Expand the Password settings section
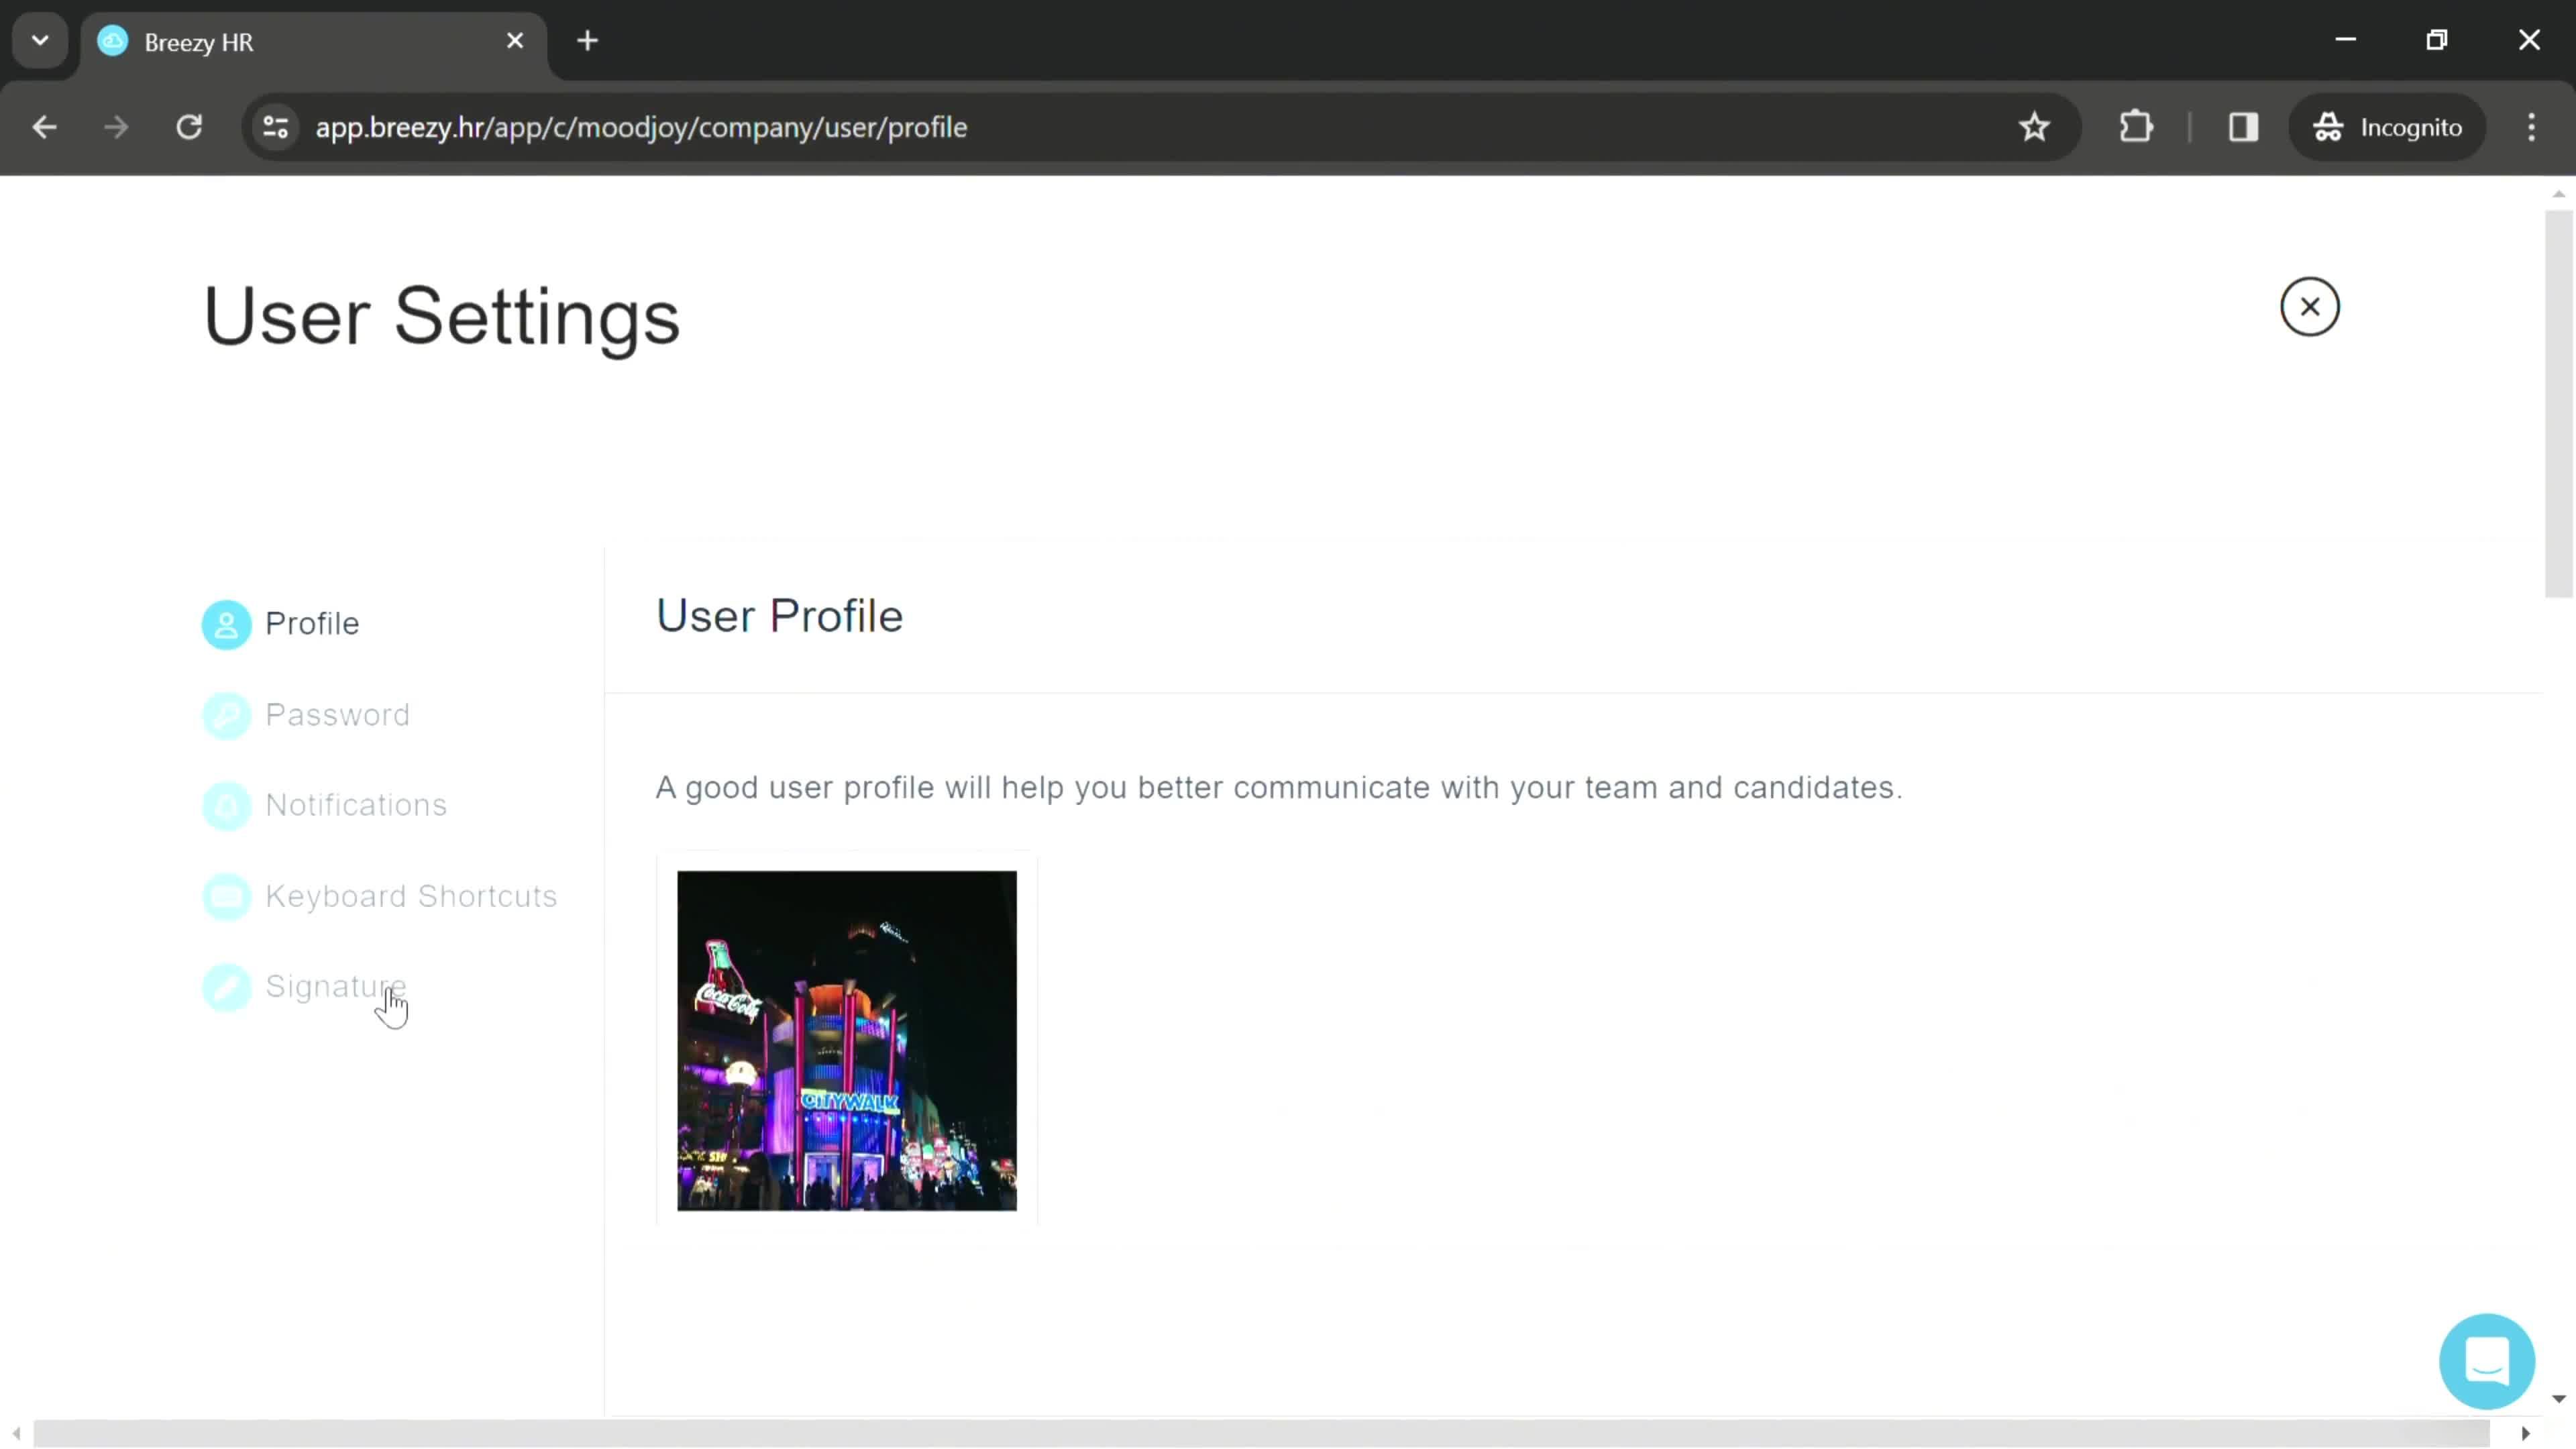Image resolution: width=2576 pixels, height=1449 pixels. tap(338, 713)
